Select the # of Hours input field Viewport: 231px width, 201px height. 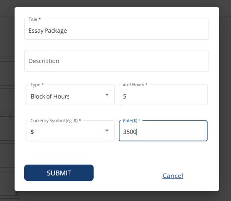coord(163,95)
